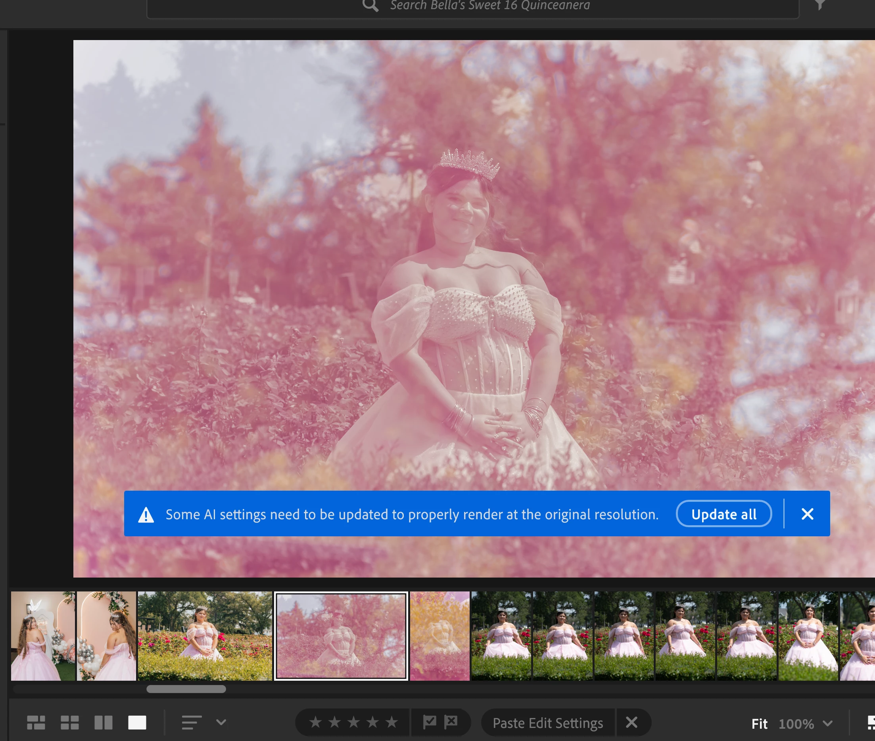Click the Update all button
The width and height of the screenshot is (875, 741).
point(723,514)
